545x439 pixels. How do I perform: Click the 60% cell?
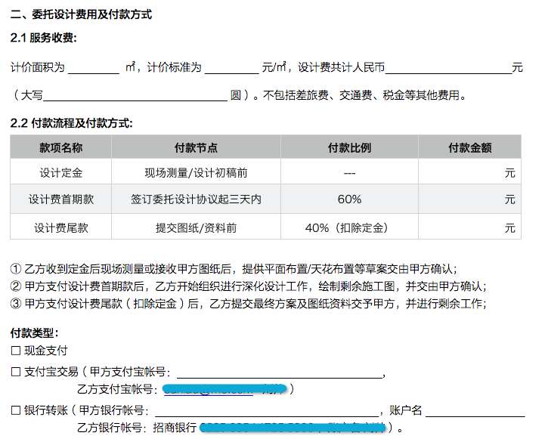(x=349, y=199)
